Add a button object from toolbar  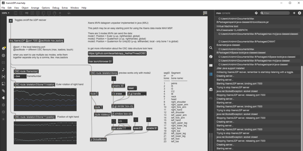click(x=38, y=13)
